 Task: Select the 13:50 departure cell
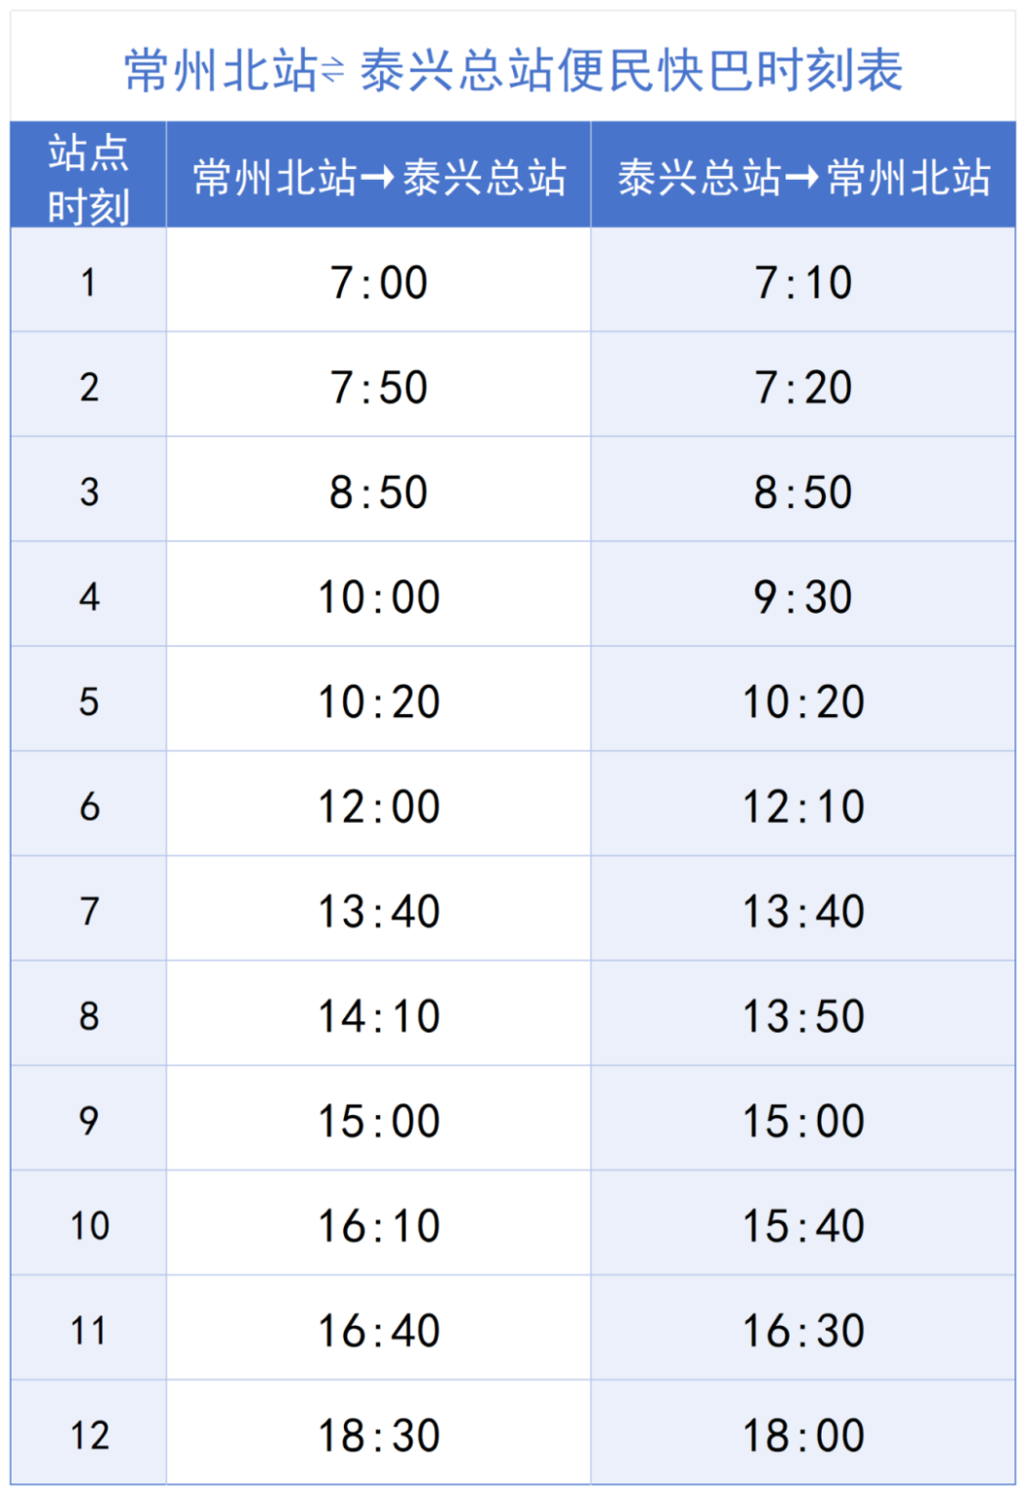point(803,1015)
